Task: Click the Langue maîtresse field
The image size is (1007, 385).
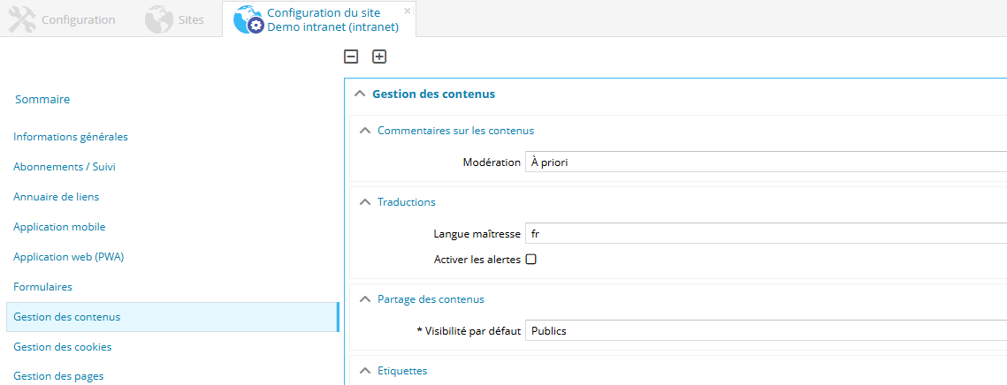Action: click(765, 234)
